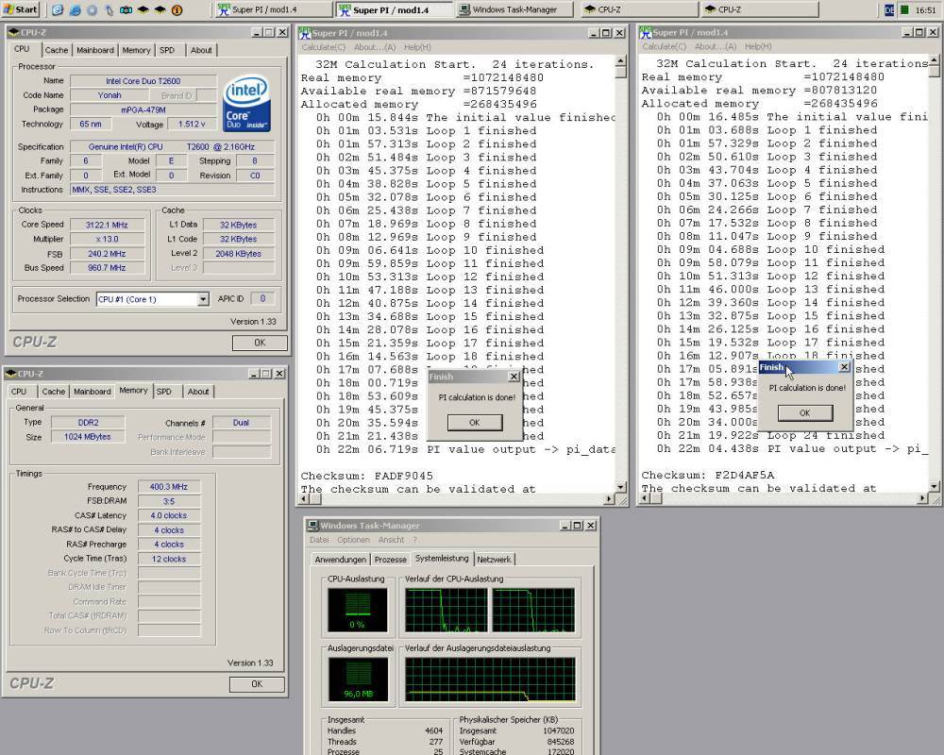944x755 pixels.
Task: Open the Start menu
Action: pyautogui.click(x=21, y=9)
